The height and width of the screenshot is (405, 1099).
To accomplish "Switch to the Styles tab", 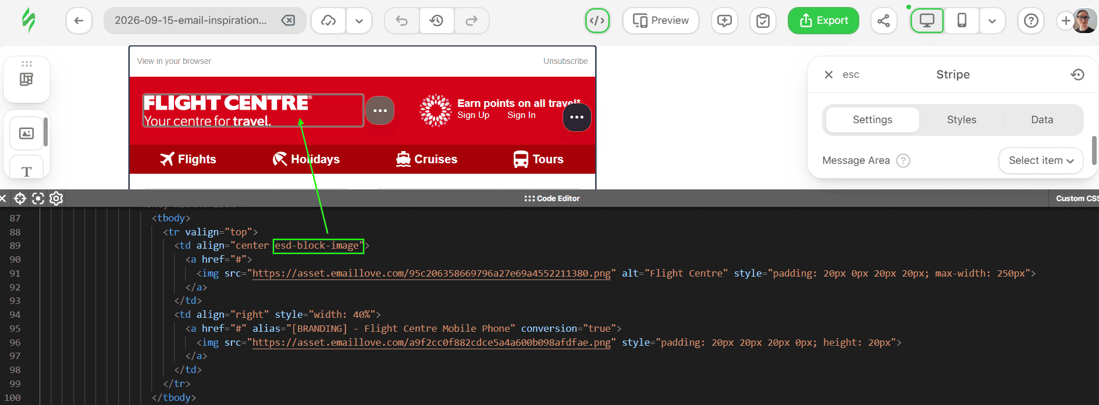I will (x=962, y=120).
